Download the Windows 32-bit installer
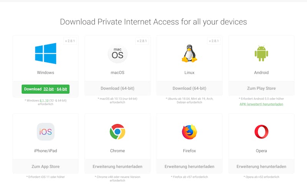 click(x=49, y=89)
